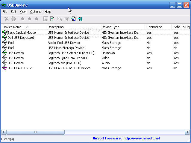Screen dimensions: 191x143
Task: Click the horizontal scrollbar left arrow
Action: coord(4,132)
